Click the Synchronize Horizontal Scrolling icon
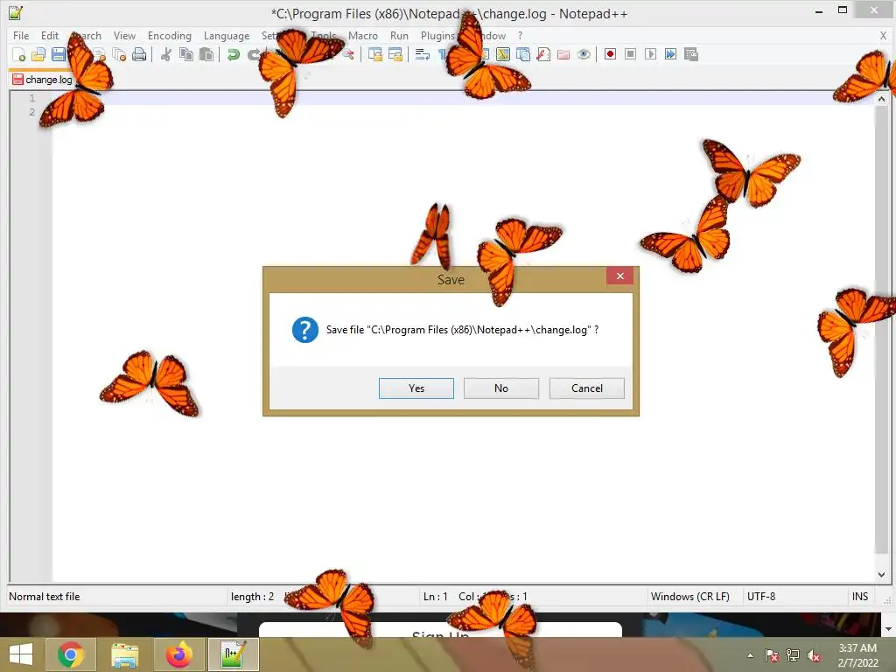 pyautogui.click(x=395, y=54)
